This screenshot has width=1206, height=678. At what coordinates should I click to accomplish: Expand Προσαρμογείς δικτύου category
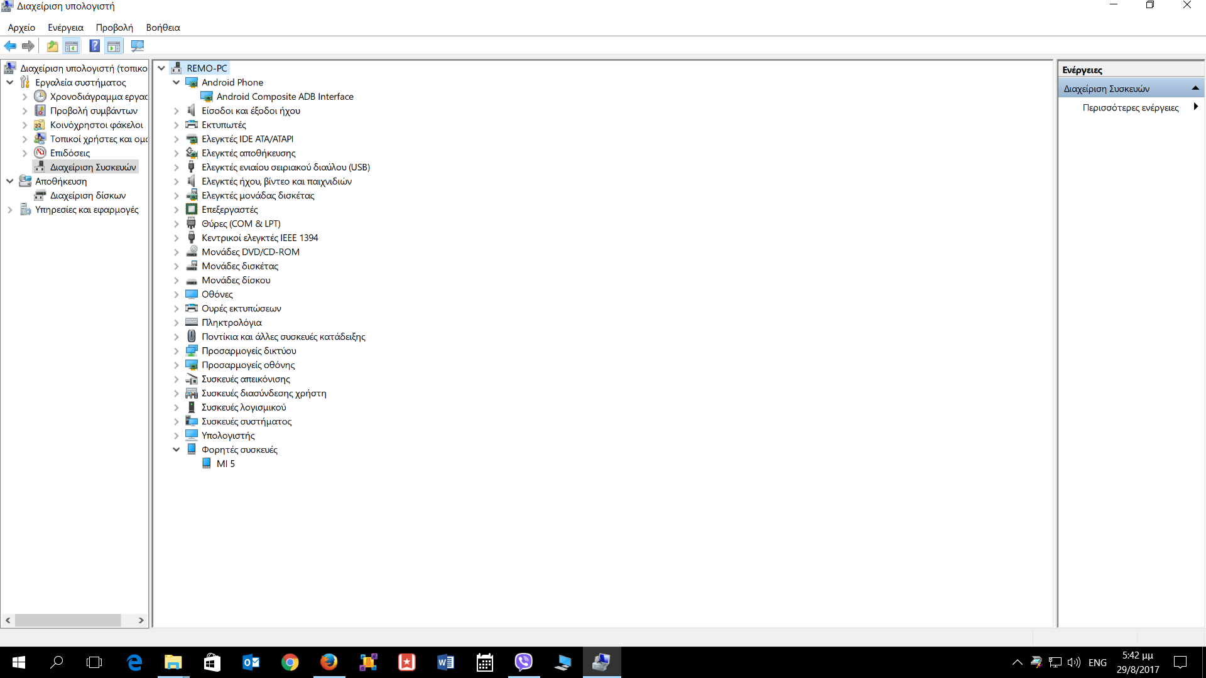pyautogui.click(x=177, y=351)
